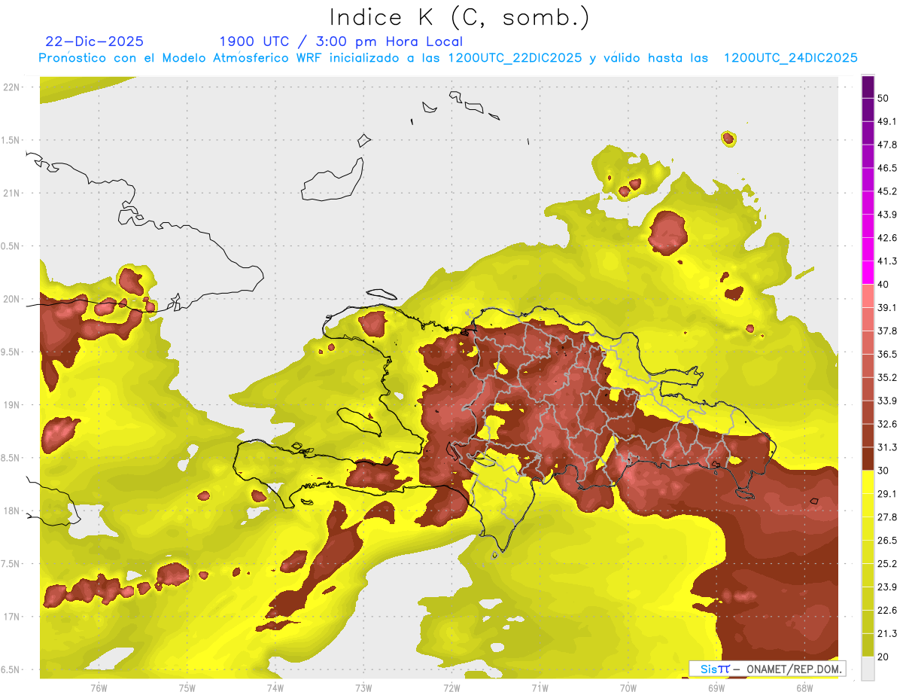Select the date text "22-Dic-2025"
This screenshot has width=903, height=698.
click(x=94, y=41)
